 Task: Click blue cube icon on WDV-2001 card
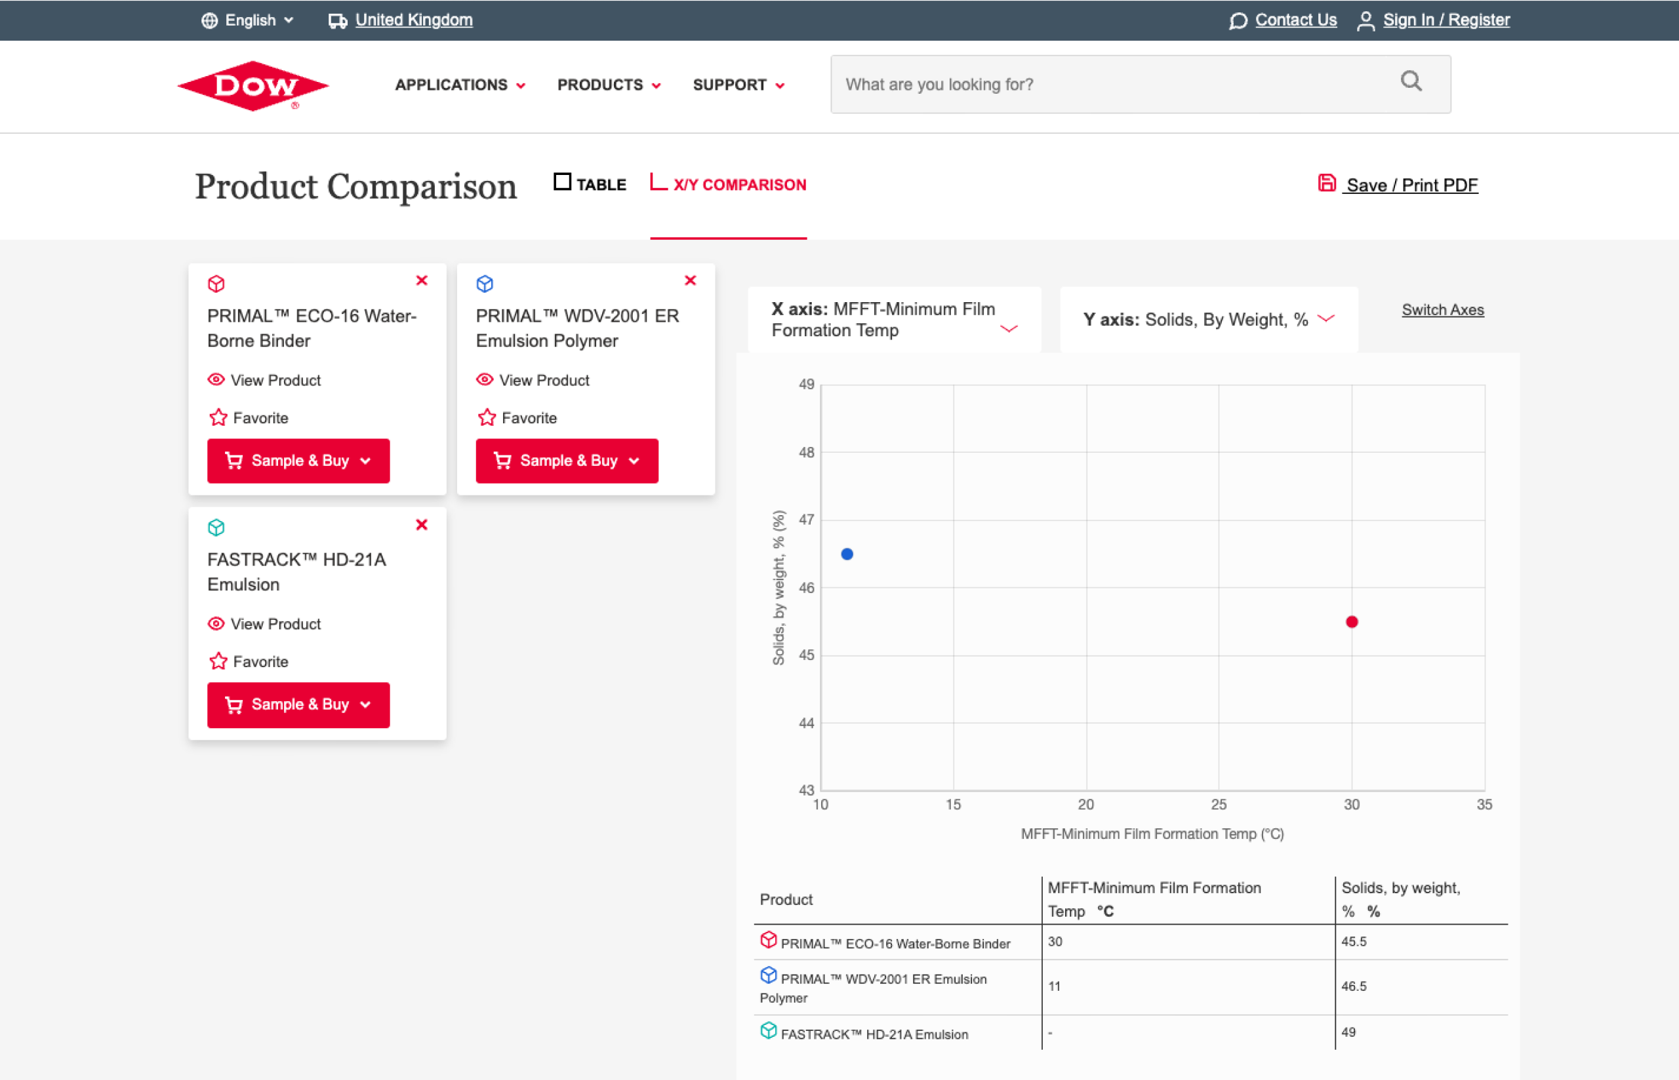(x=485, y=284)
